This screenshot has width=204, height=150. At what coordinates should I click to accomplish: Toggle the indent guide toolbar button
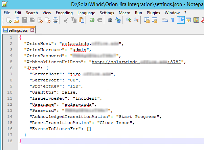[181, 20]
